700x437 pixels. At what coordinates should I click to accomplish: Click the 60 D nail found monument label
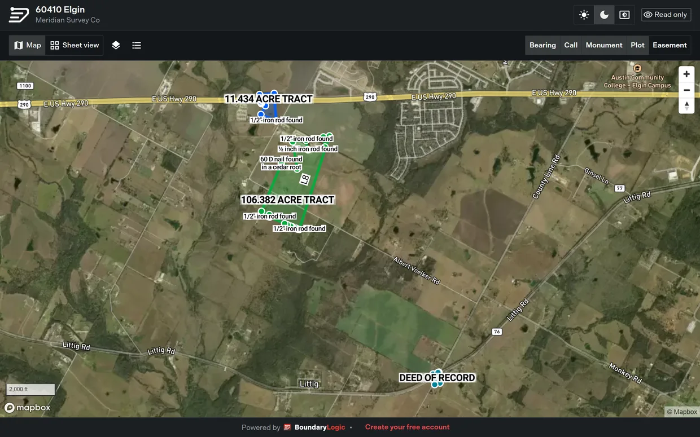point(281,163)
